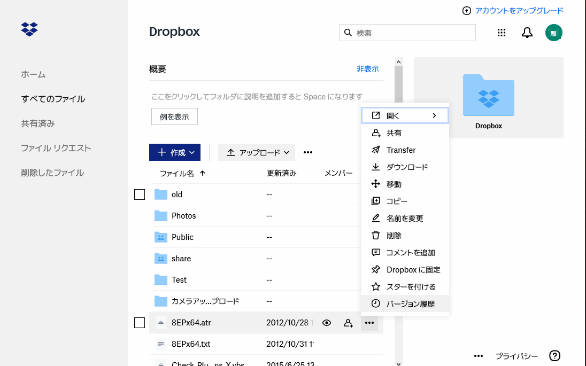Click into the 検索 search field

(407, 33)
